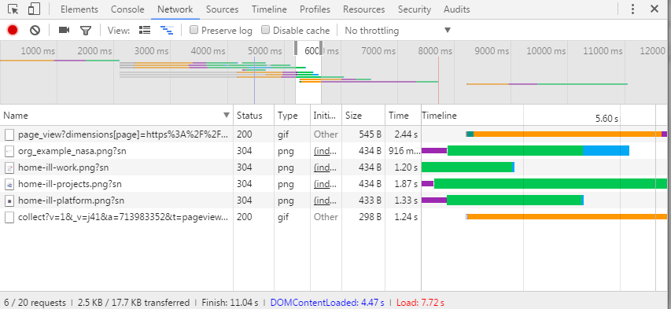
Task: Select the org_example_nasa.png thumbnail icon
Action: click(9, 151)
